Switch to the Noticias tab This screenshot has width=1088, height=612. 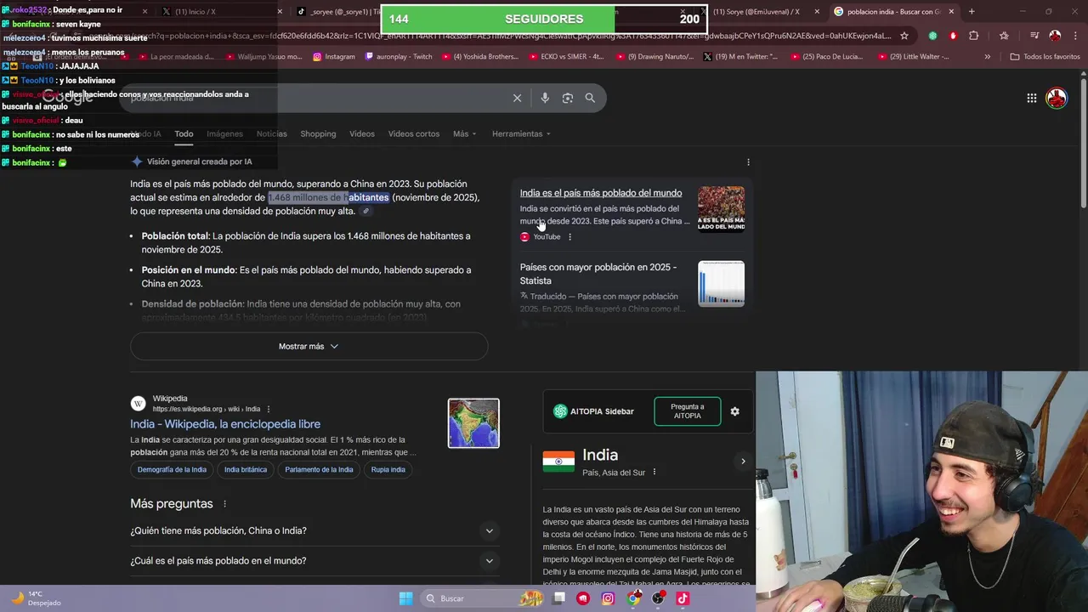pos(272,134)
